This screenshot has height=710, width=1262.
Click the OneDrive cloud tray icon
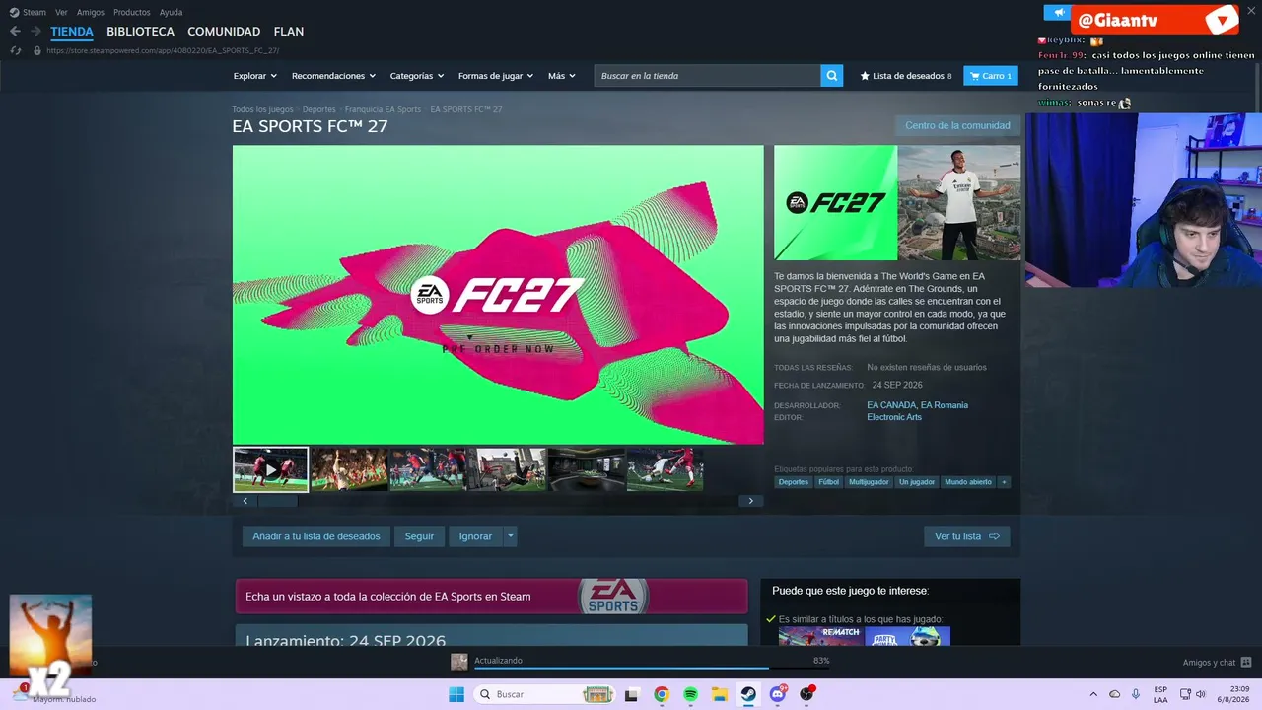(x=1115, y=694)
